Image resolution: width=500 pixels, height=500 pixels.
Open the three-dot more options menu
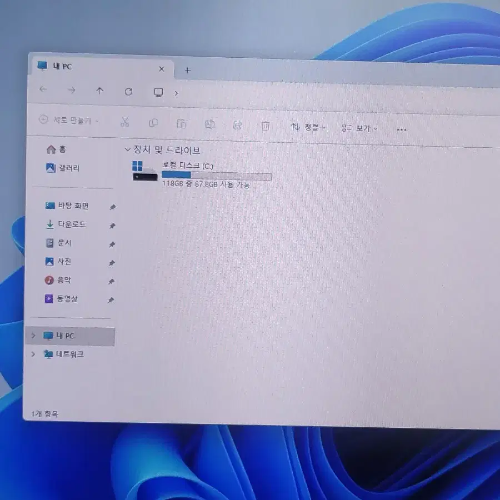coord(402,130)
